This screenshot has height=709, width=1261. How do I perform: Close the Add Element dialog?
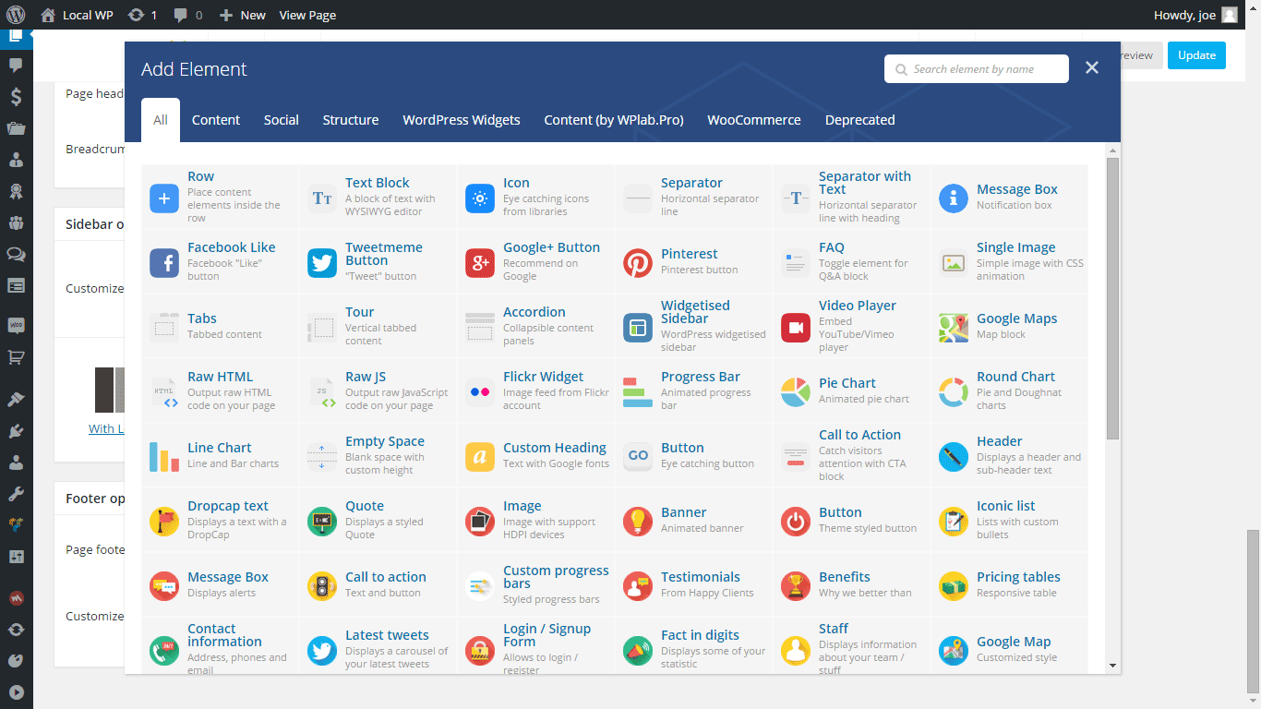pos(1092,68)
